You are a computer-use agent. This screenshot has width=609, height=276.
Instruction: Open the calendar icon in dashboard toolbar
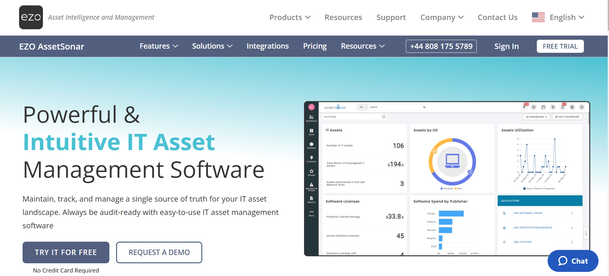[x=543, y=107]
